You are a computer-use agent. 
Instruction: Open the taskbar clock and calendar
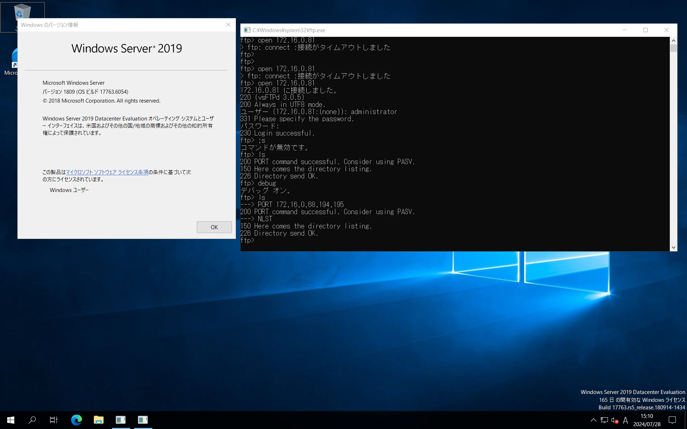click(x=647, y=420)
